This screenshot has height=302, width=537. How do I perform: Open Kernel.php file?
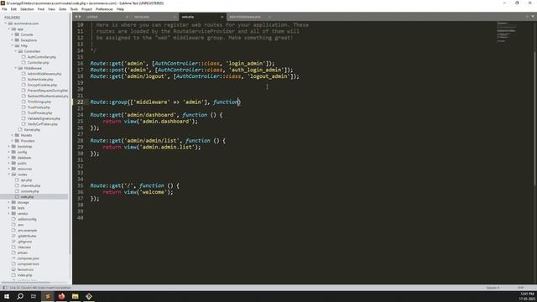(x=32, y=130)
